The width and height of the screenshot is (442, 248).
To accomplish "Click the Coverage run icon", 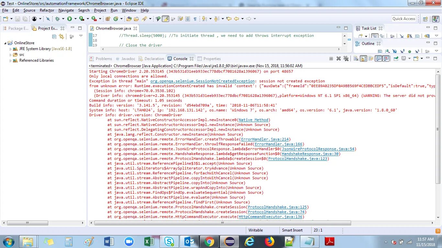I will point(82,19).
